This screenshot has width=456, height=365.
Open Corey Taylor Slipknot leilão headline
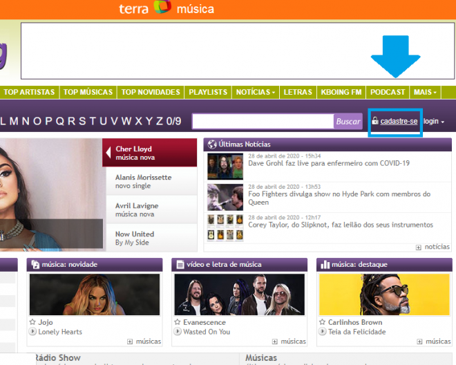pos(341,225)
